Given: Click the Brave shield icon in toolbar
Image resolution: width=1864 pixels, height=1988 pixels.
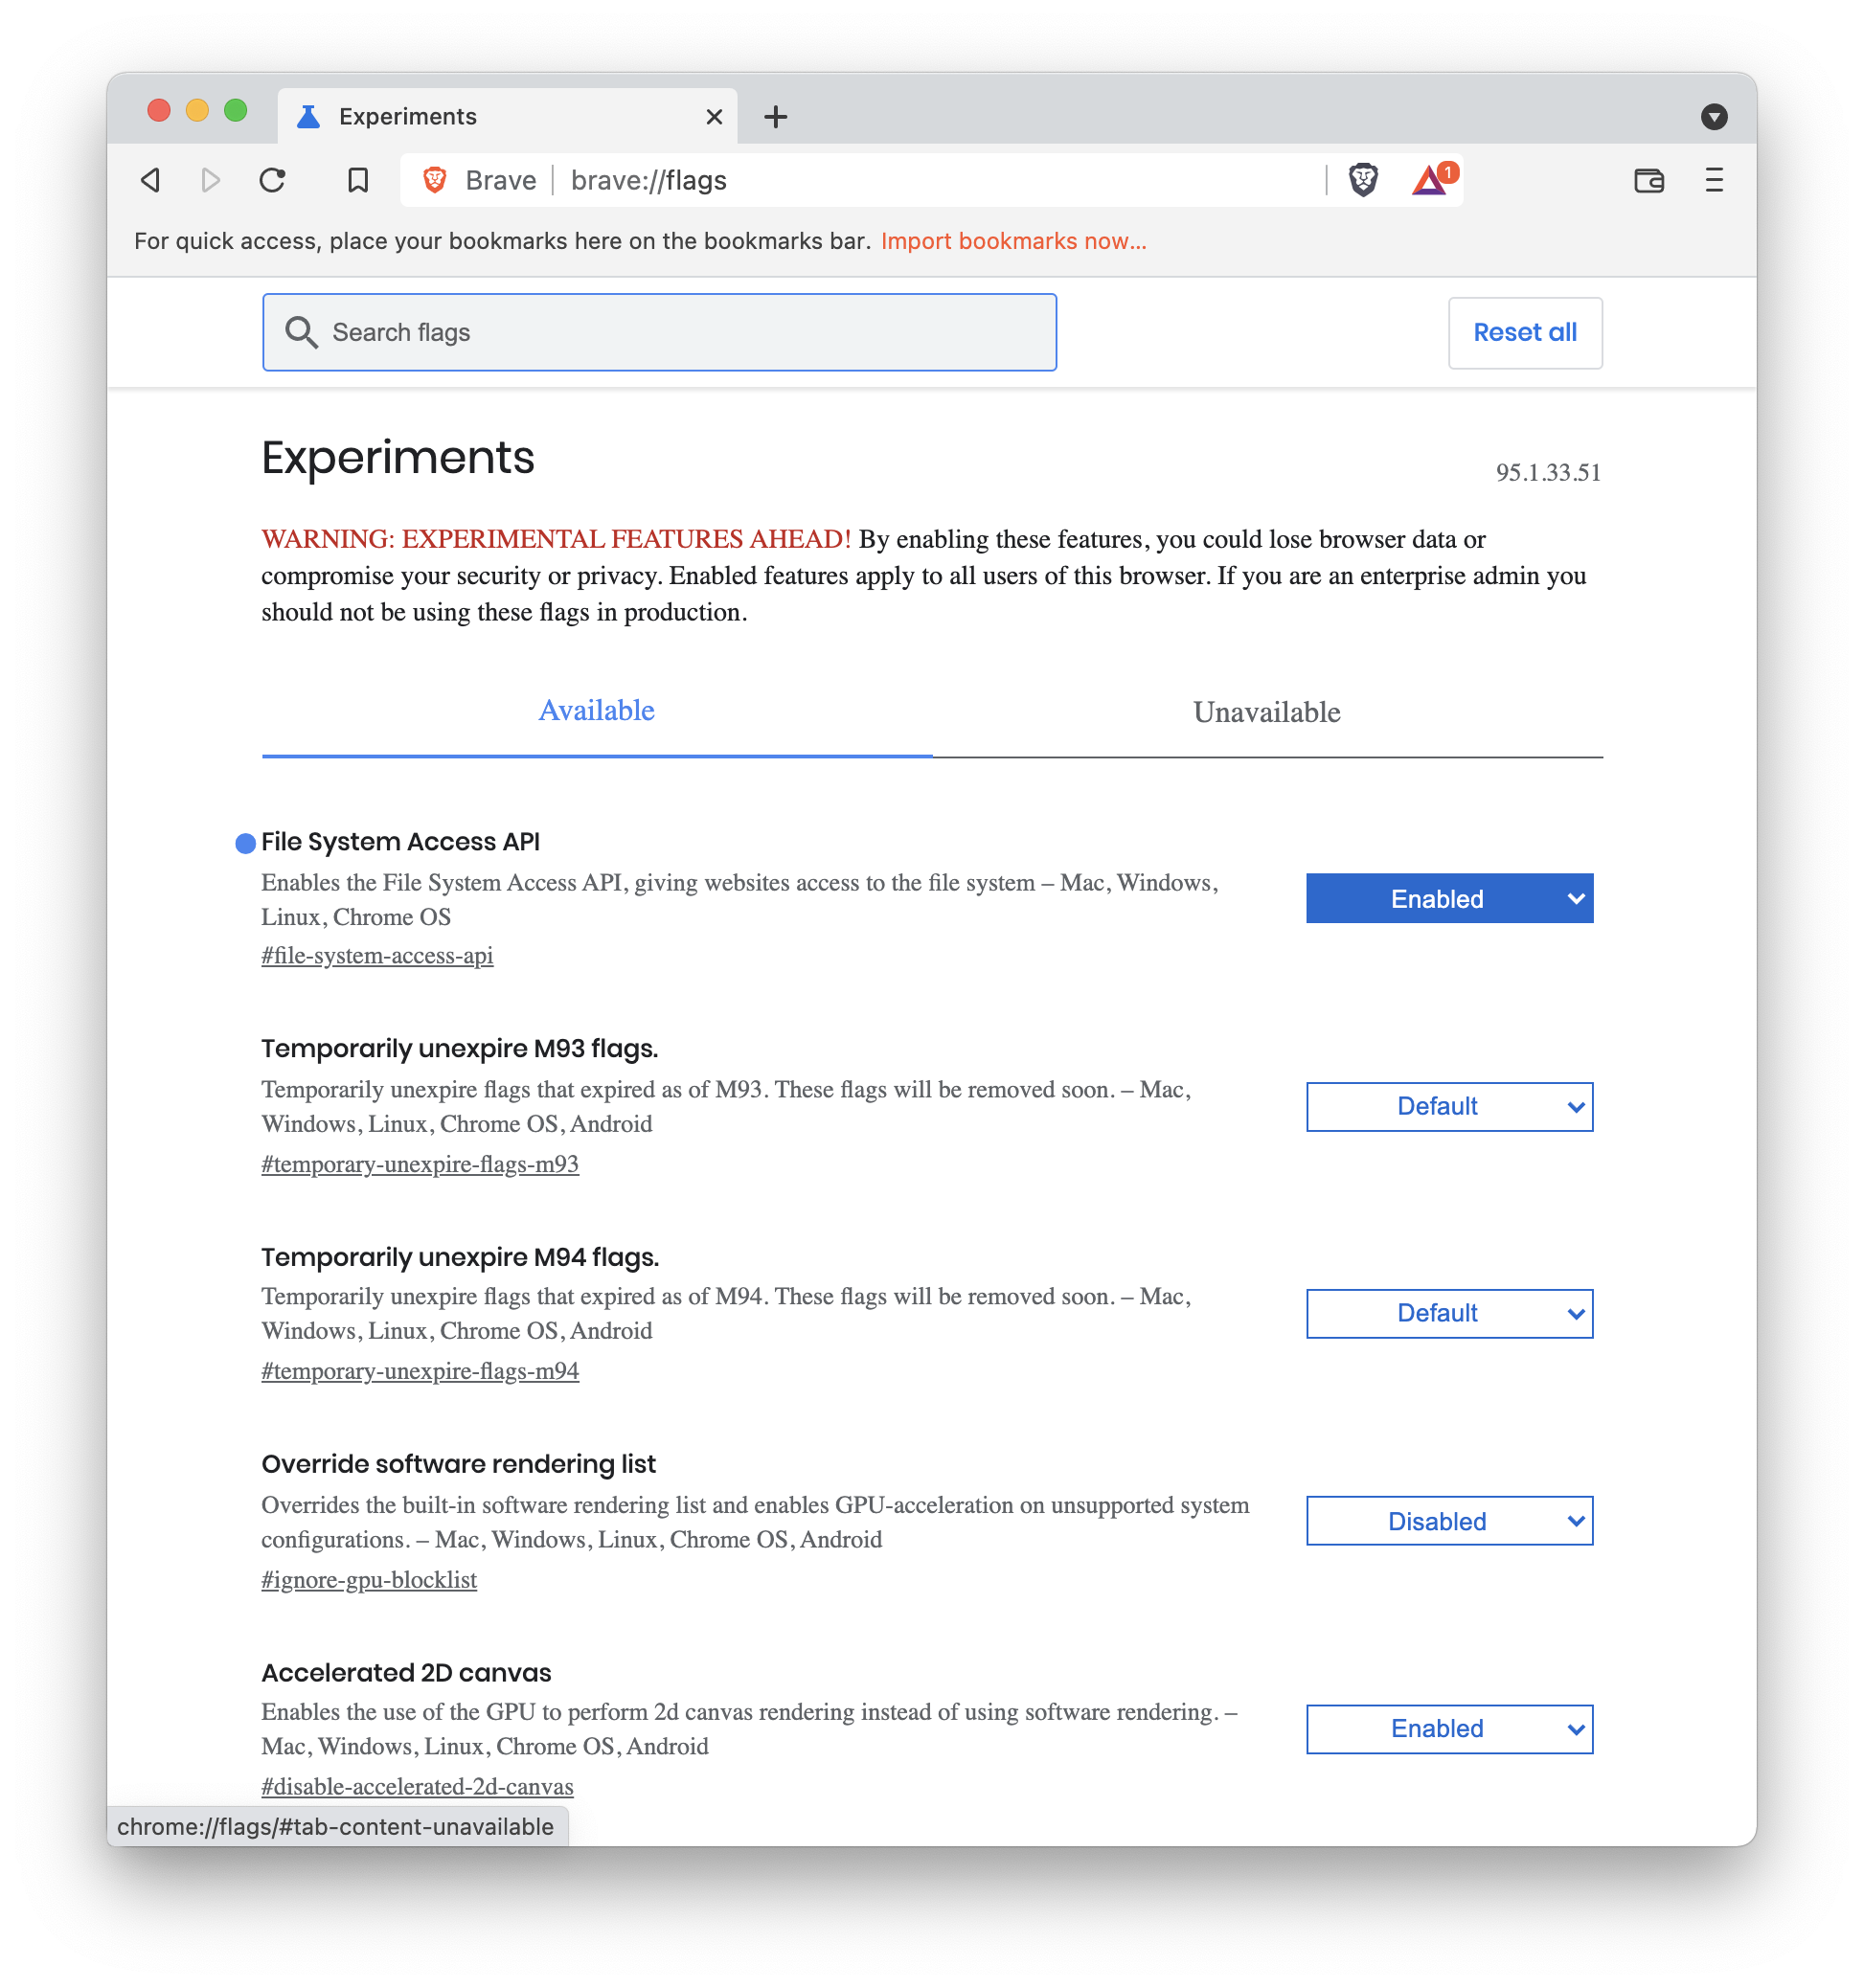Looking at the screenshot, I should [x=1363, y=179].
